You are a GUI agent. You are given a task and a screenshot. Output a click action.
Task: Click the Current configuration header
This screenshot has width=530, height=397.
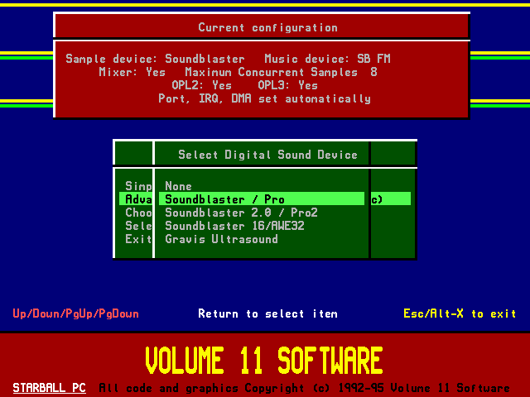[267, 27]
